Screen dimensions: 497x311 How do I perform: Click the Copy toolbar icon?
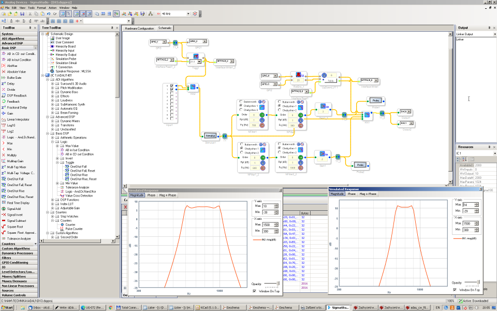click(x=36, y=14)
